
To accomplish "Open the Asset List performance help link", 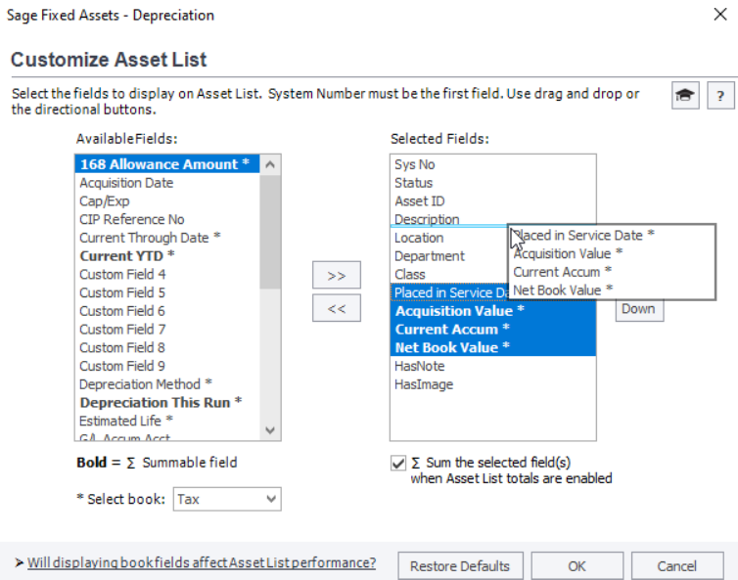I will 202,562.
